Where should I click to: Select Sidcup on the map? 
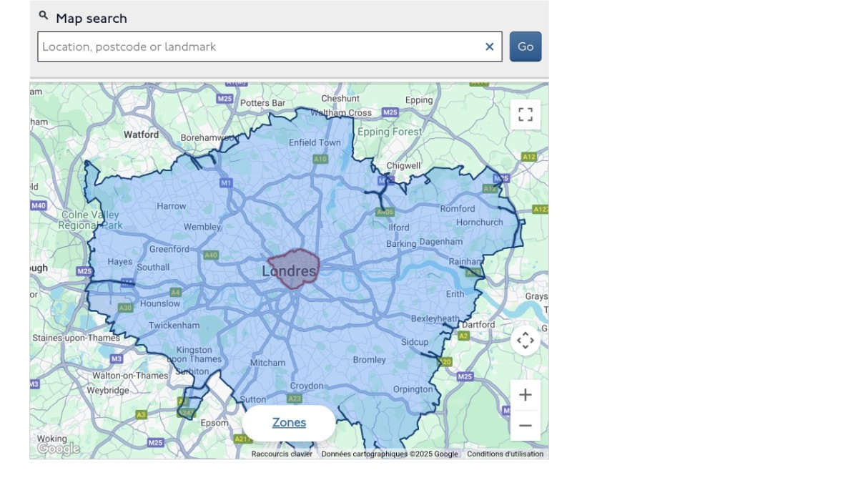[415, 342]
